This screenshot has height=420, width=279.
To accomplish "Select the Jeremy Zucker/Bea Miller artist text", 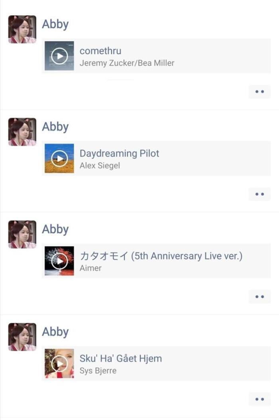I will click(127, 63).
